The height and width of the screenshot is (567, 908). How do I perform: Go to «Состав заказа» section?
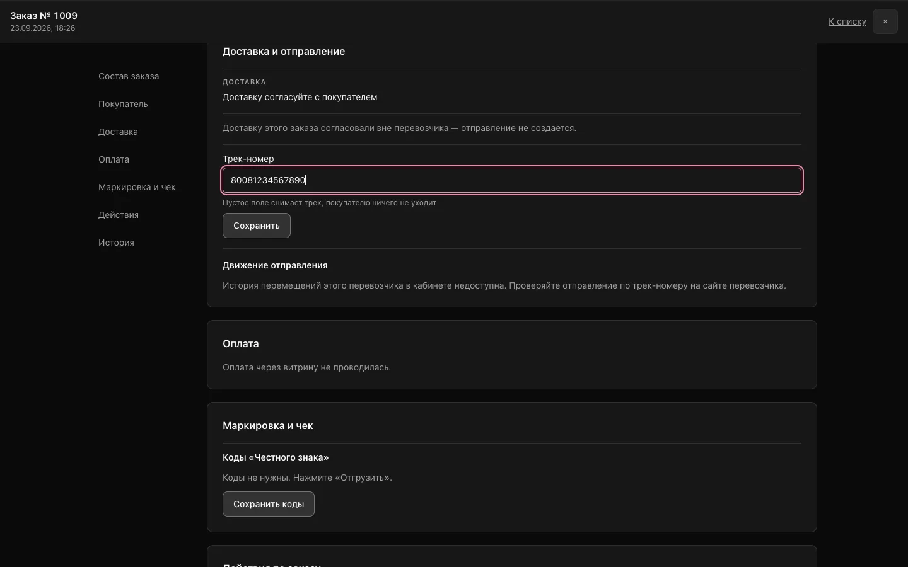click(x=129, y=76)
